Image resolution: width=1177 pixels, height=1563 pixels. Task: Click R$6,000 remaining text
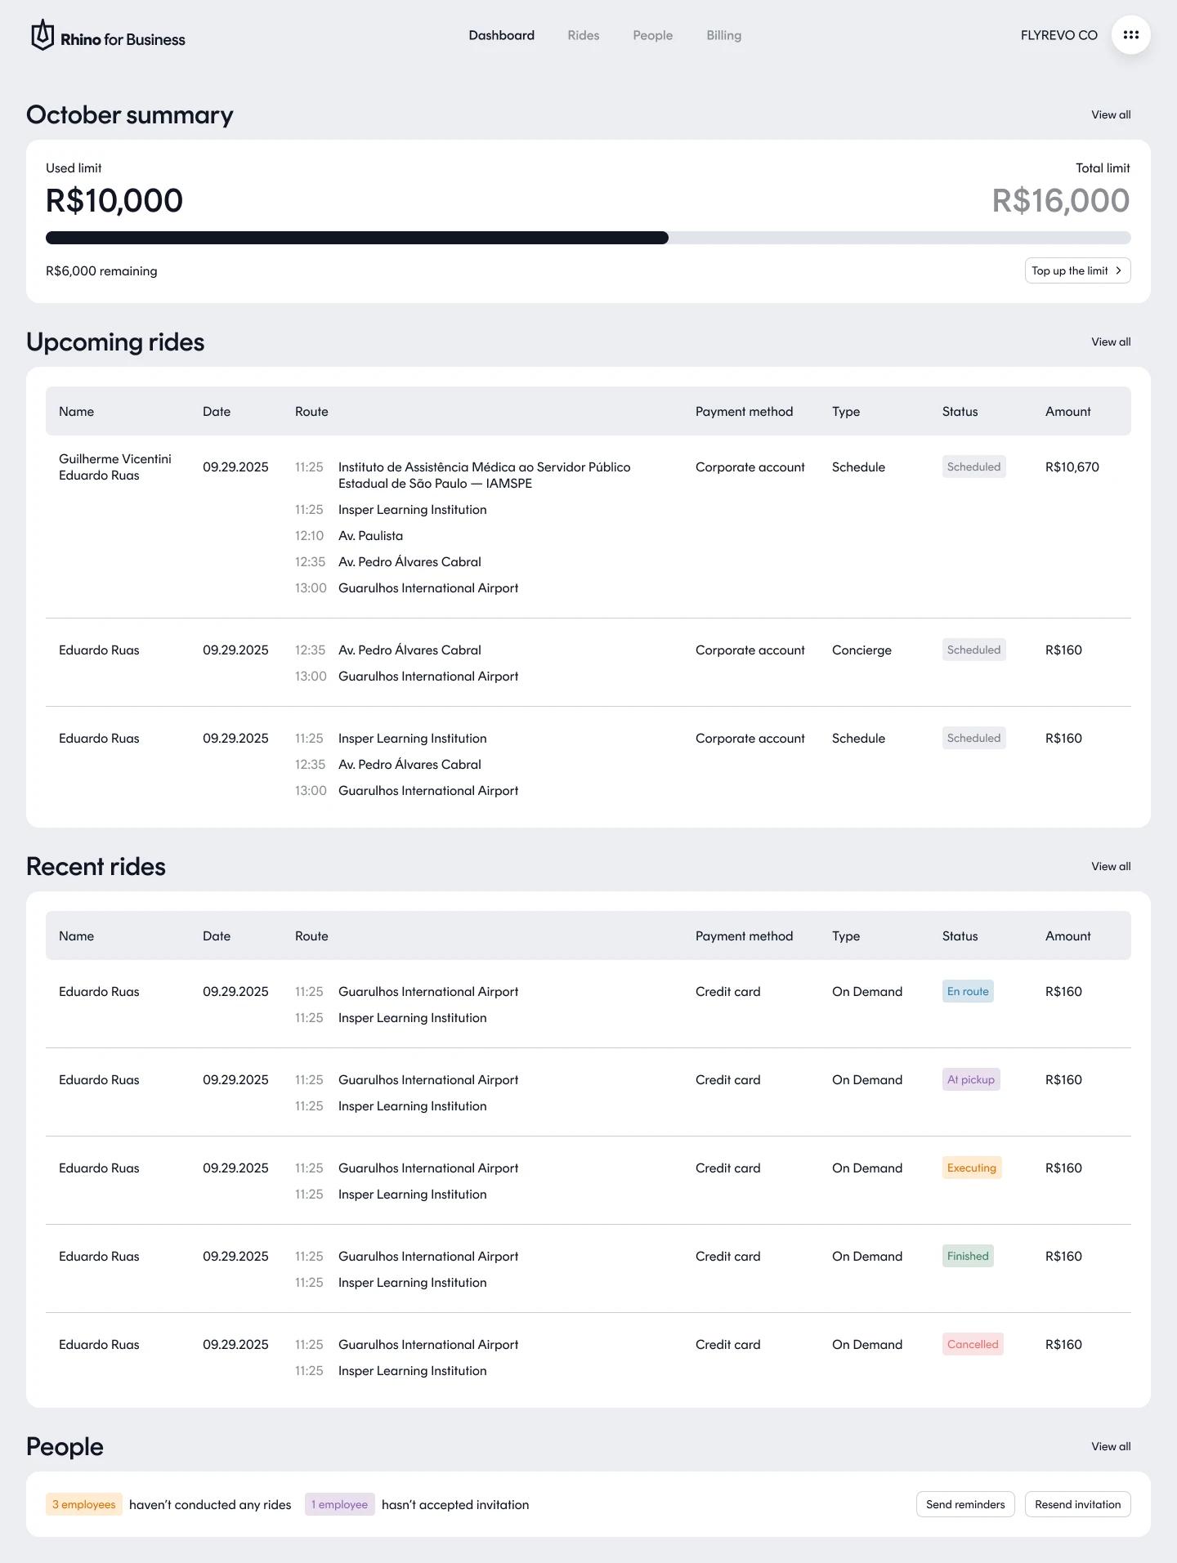click(101, 270)
